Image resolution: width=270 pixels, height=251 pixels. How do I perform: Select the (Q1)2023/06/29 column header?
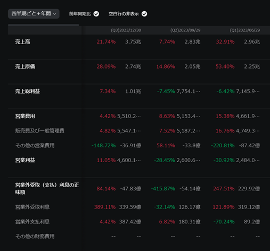click(x=245, y=30)
